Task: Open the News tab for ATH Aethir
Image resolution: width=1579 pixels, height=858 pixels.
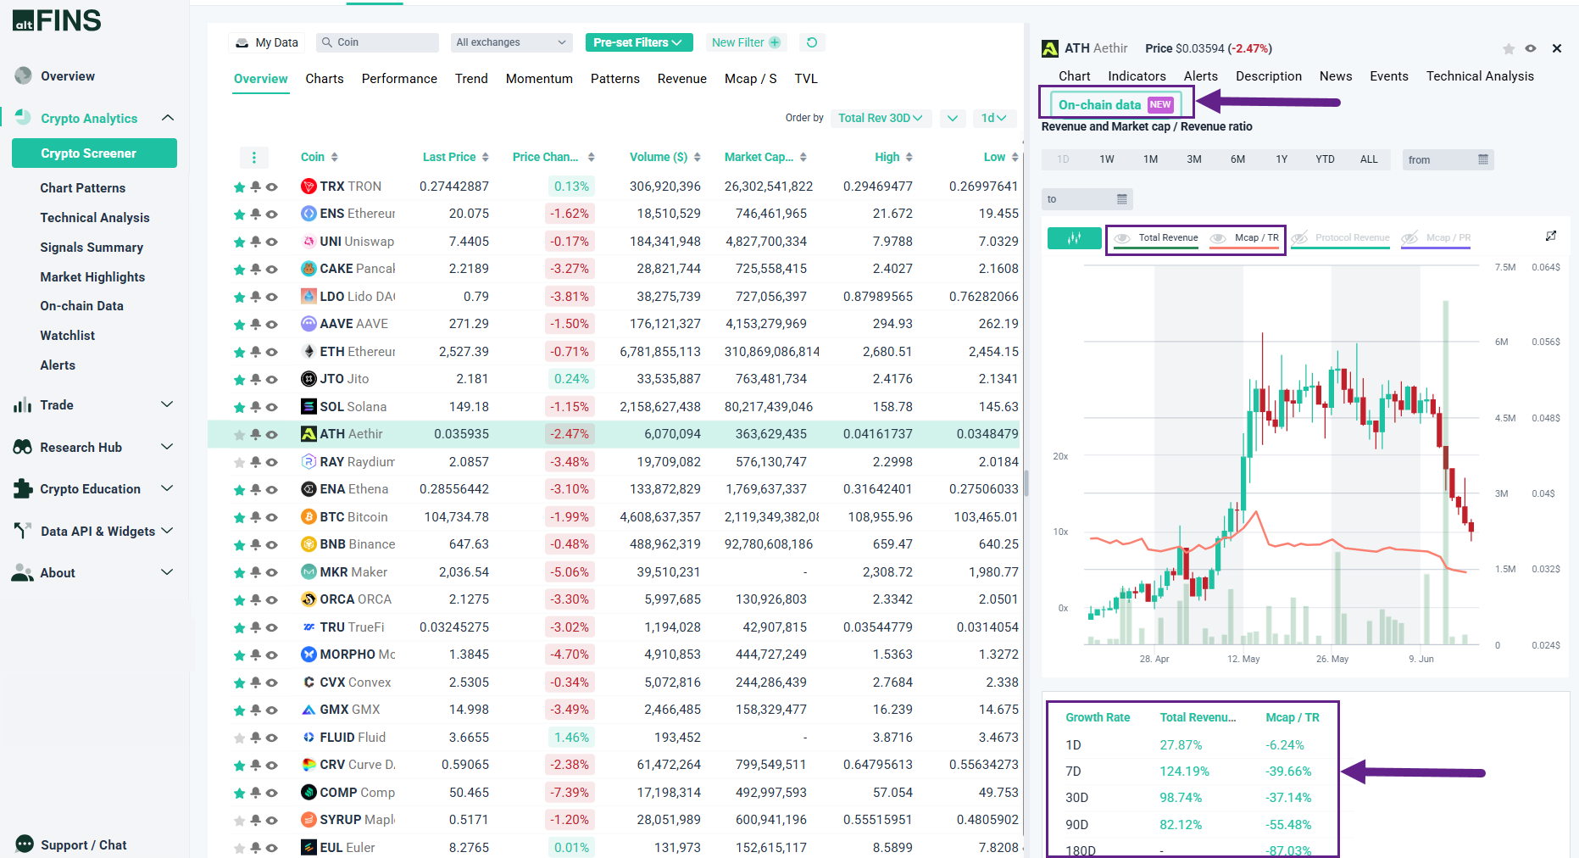Action: coord(1335,75)
